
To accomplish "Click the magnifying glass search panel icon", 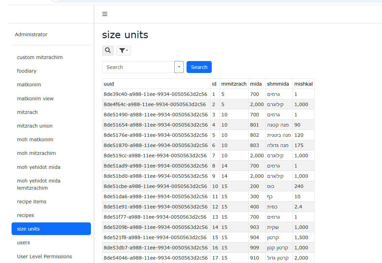I will [108, 50].
